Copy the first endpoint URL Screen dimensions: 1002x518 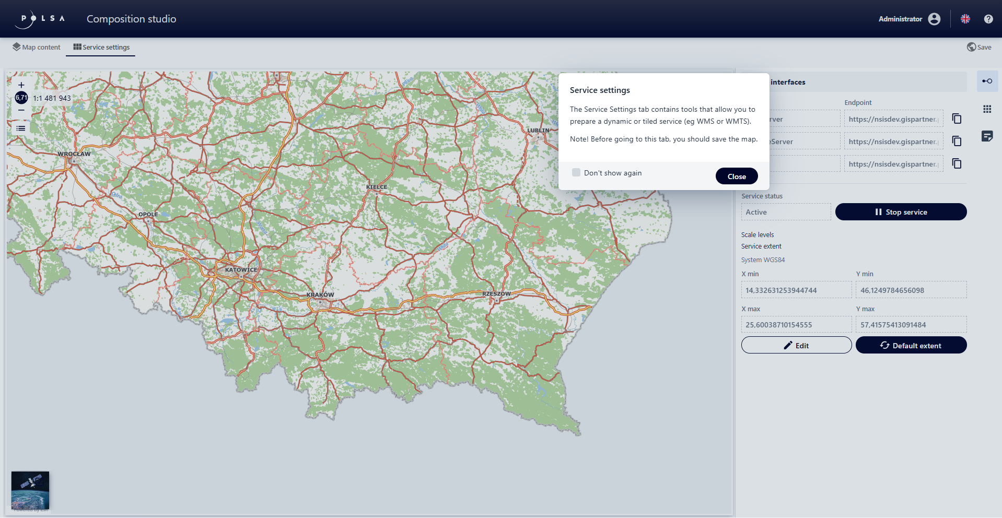957,119
